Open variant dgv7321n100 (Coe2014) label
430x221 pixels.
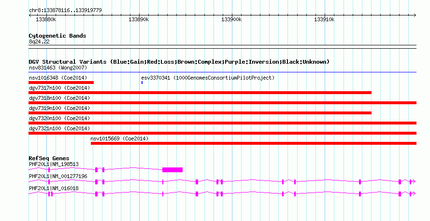coord(59,128)
